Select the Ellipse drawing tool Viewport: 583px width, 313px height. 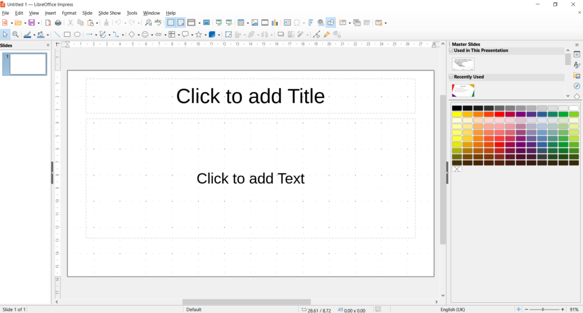click(x=77, y=35)
